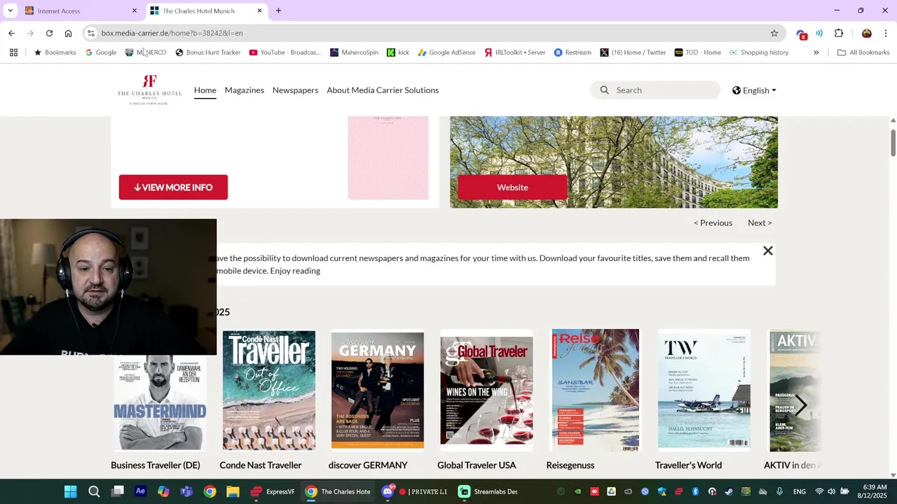Click the Steam tray icon

point(729,491)
